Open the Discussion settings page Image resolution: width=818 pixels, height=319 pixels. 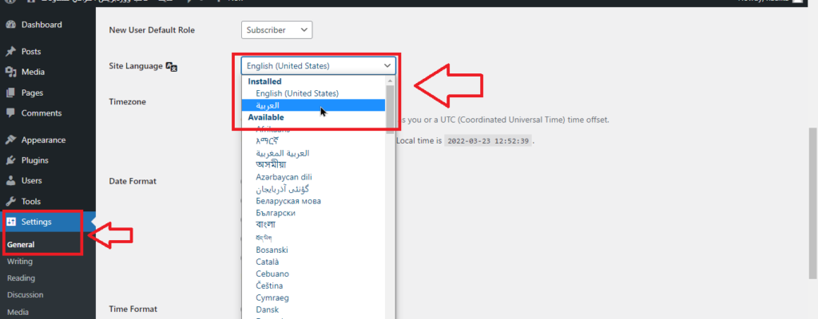pyautogui.click(x=25, y=295)
